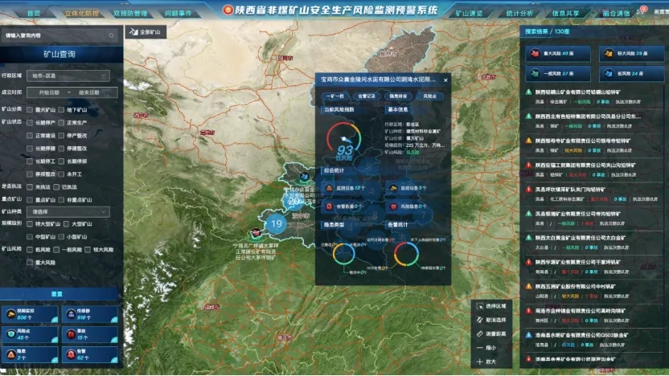Open the 双预防管理 tab
This screenshot has width=669, height=376.
(130, 14)
